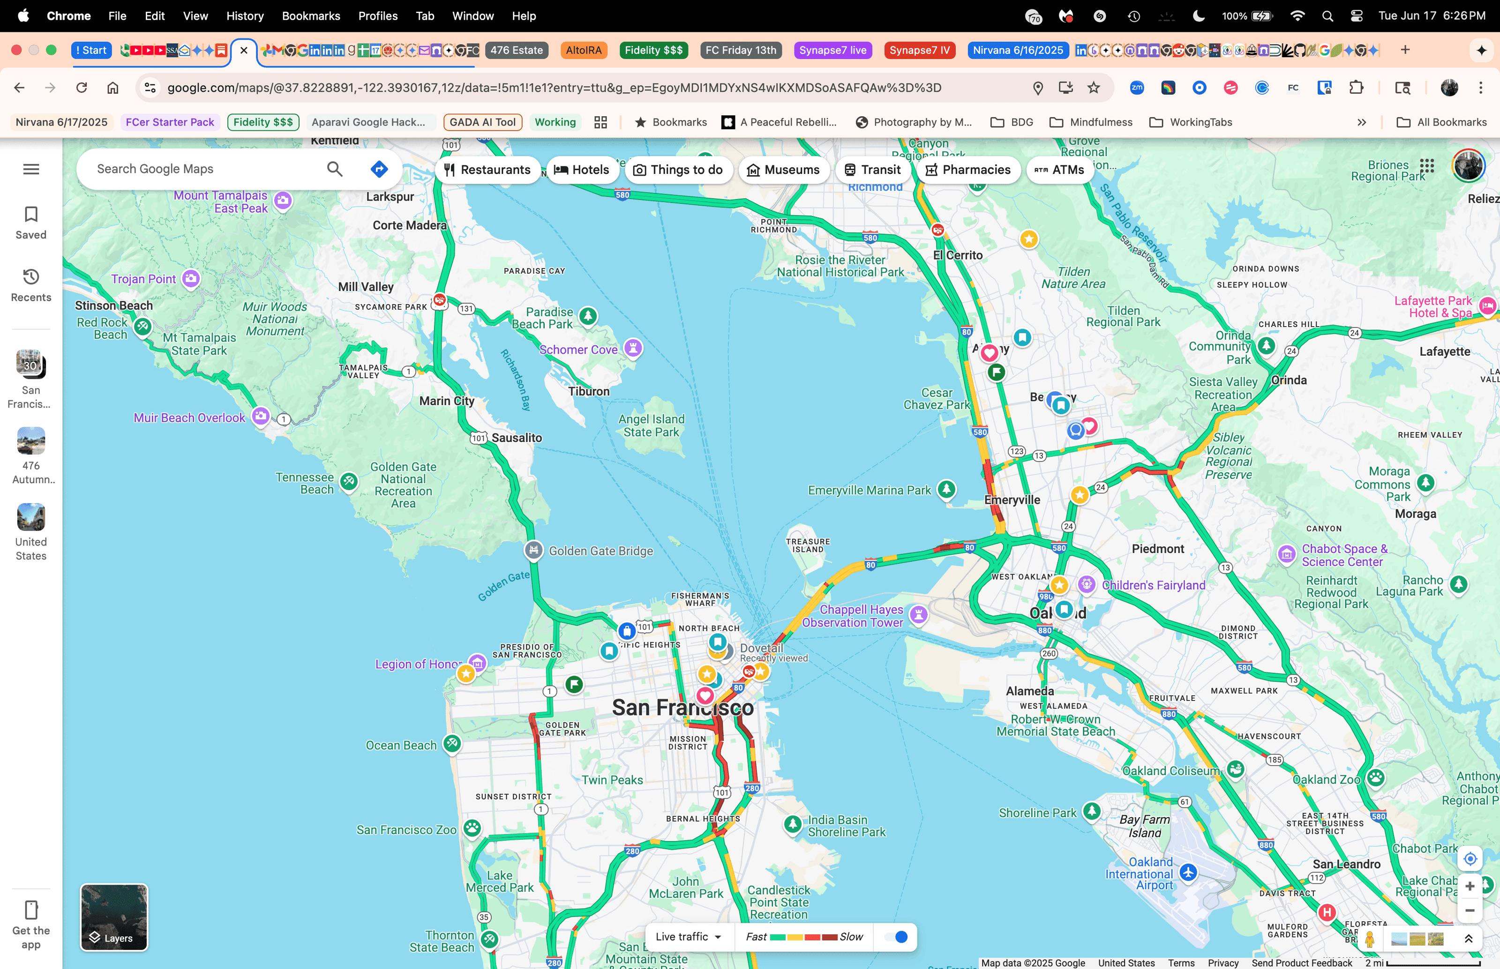The height and width of the screenshot is (969, 1500).
Task: Show your current location on the map
Action: [x=1470, y=859]
